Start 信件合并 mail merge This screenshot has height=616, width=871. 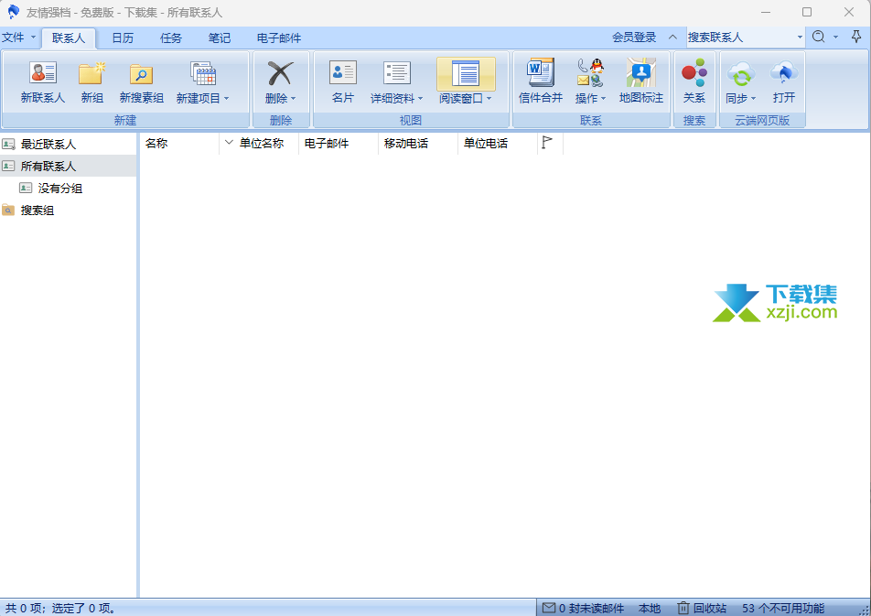click(541, 82)
